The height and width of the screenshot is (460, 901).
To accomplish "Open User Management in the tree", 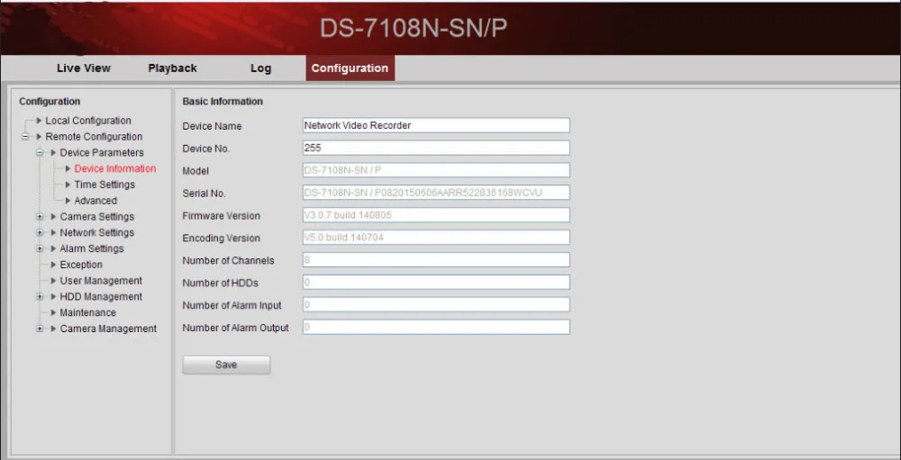I will click(101, 281).
